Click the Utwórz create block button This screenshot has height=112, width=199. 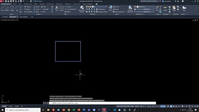click(116, 7)
